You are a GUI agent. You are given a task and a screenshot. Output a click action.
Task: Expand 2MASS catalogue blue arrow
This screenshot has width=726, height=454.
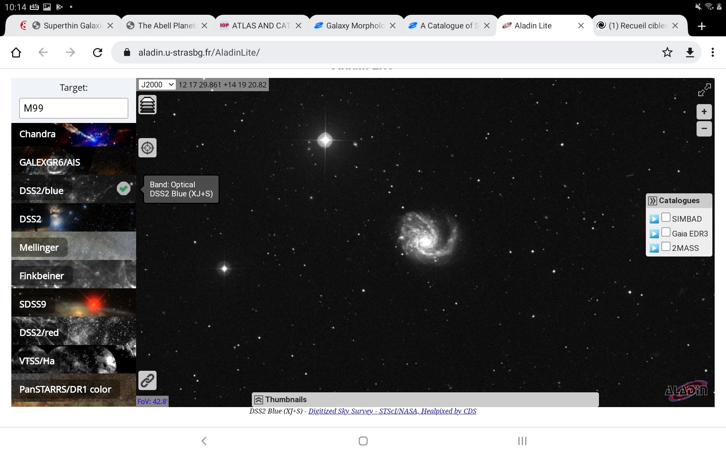654,248
